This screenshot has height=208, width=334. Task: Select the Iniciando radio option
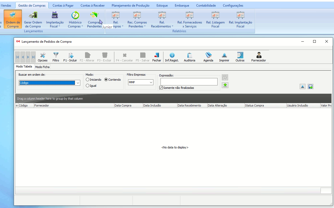88,80
